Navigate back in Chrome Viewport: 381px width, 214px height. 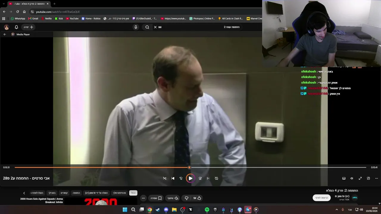4,12
